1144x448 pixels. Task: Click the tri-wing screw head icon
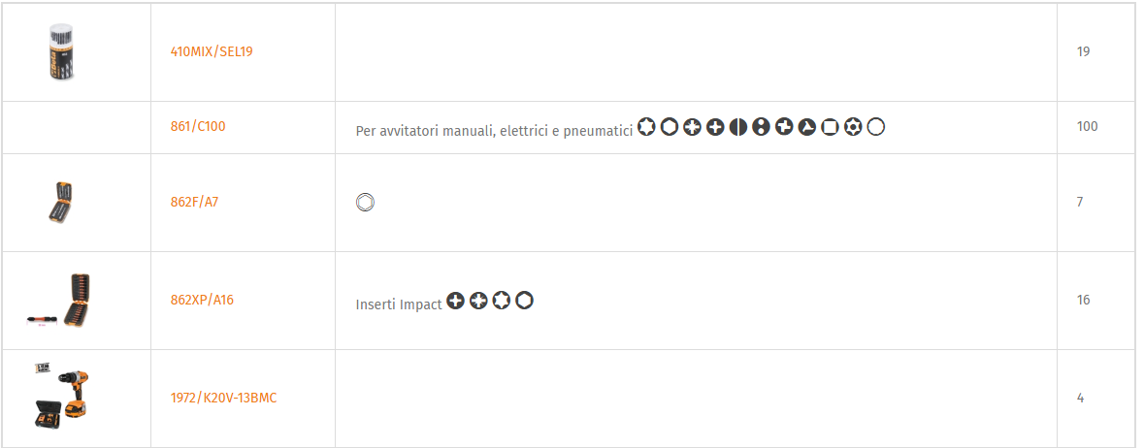coord(807,127)
